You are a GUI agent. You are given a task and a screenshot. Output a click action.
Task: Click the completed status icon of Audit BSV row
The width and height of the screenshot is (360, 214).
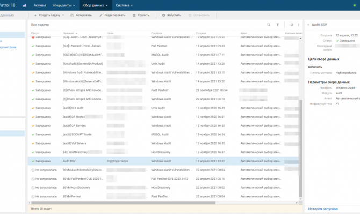pyautogui.click(x=33, y=161)
